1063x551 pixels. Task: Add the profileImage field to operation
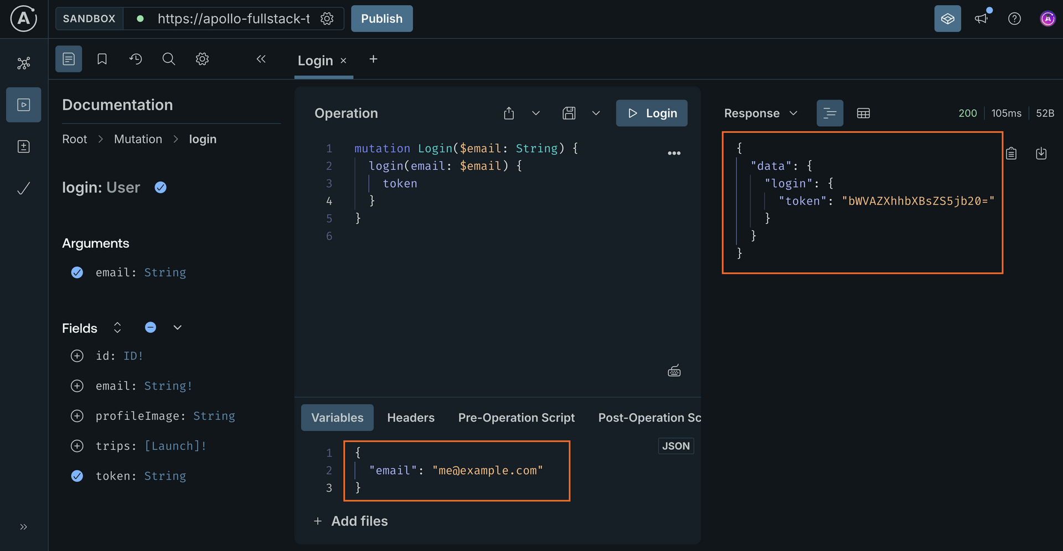77,416
